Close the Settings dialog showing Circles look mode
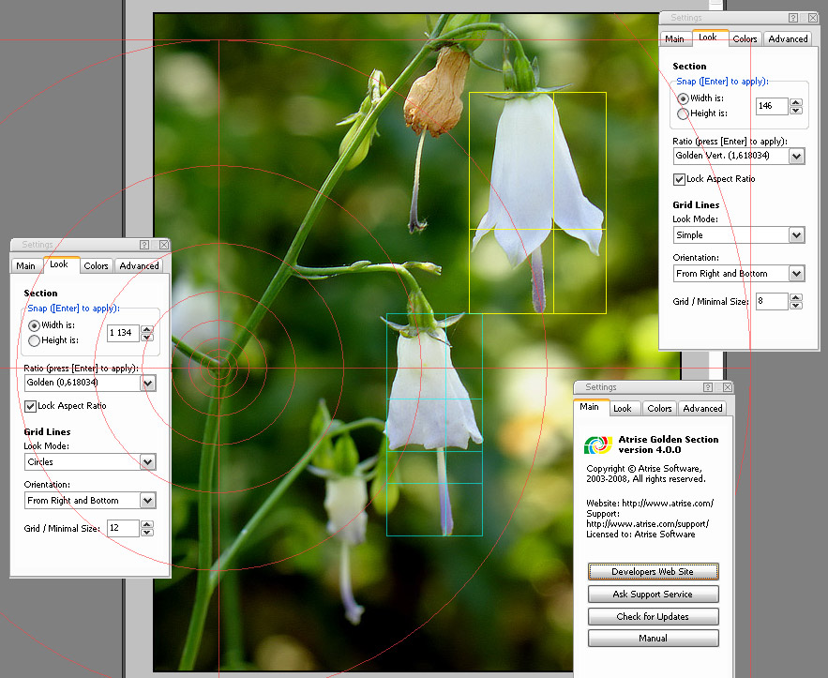 pyautogui.click(x=163, y=245)
